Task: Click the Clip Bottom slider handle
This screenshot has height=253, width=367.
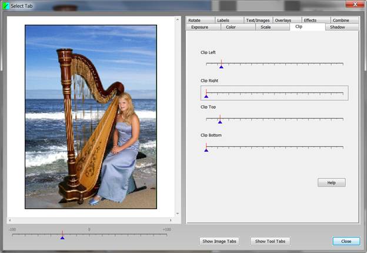Action: click(206, 150)
